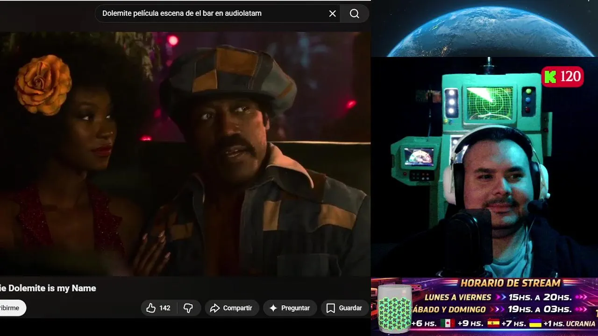Image resolution: width=598 pixels, height=336 pixels.
Task: Open the Compartir share dialog
Action: pyautogui.click(x=231, y=308)
